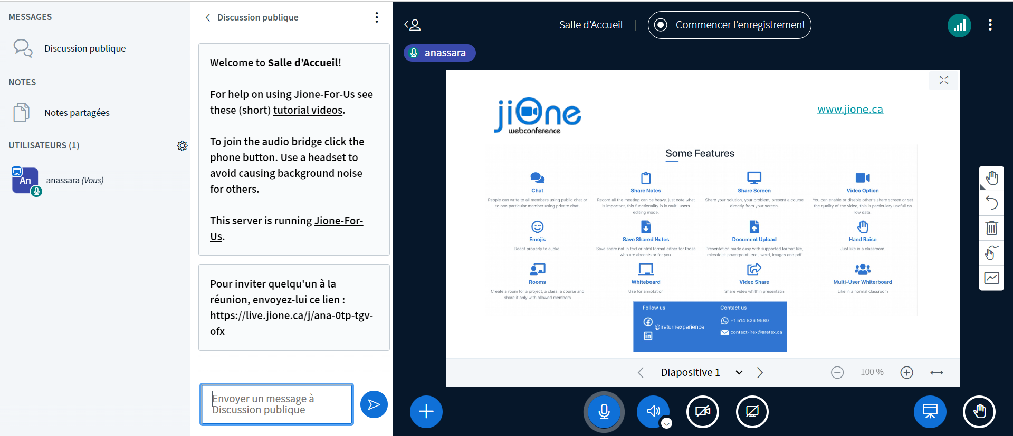
Task: Go to previous slide
Action: pos(641,373)
